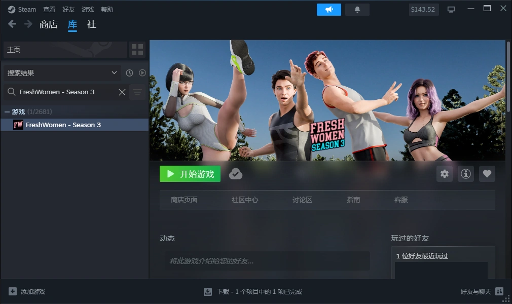This screenshot has height=304, width=512.
Task: Open 好友与聊天
Action: 476,292
